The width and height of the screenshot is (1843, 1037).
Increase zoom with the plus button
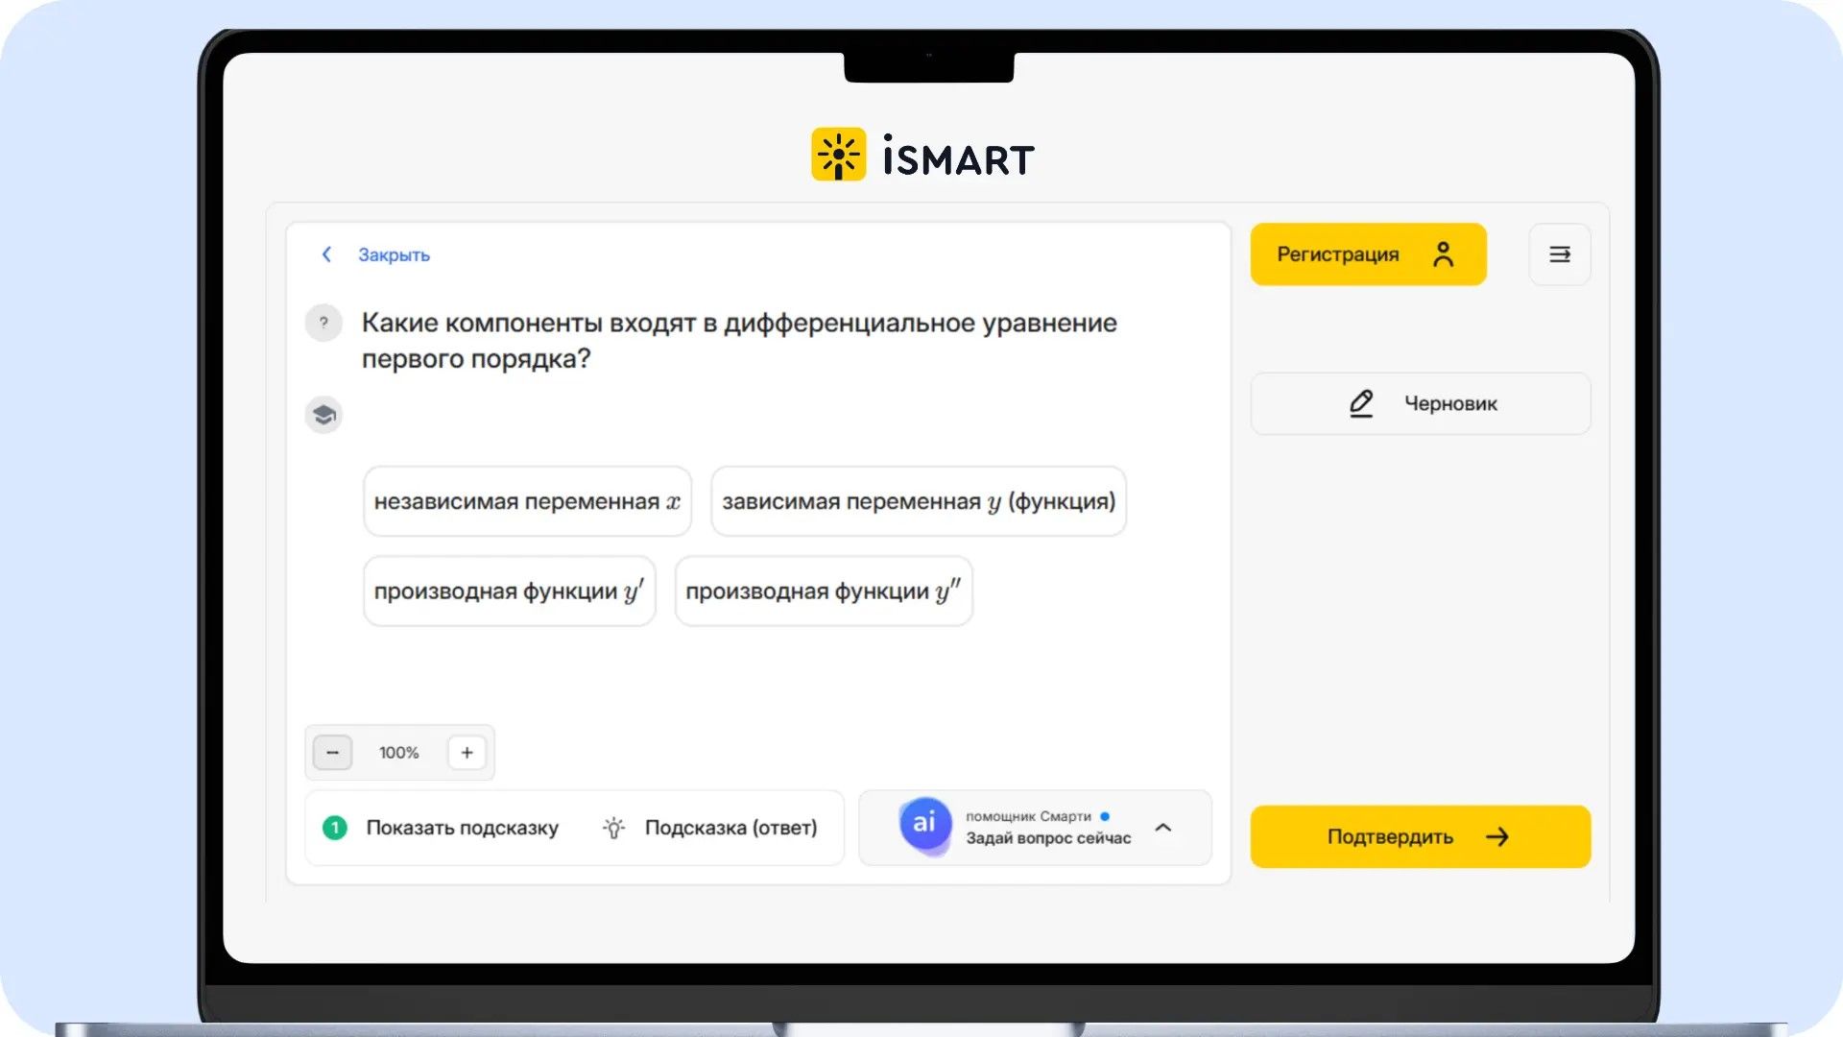[467, 753]
